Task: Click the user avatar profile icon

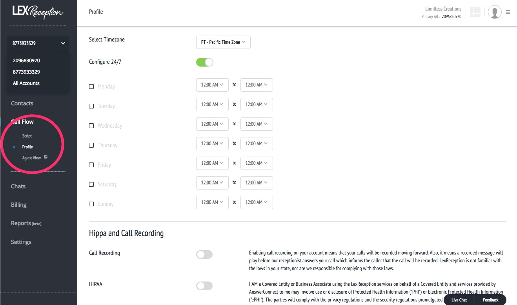Action: [x=495, y=12]
